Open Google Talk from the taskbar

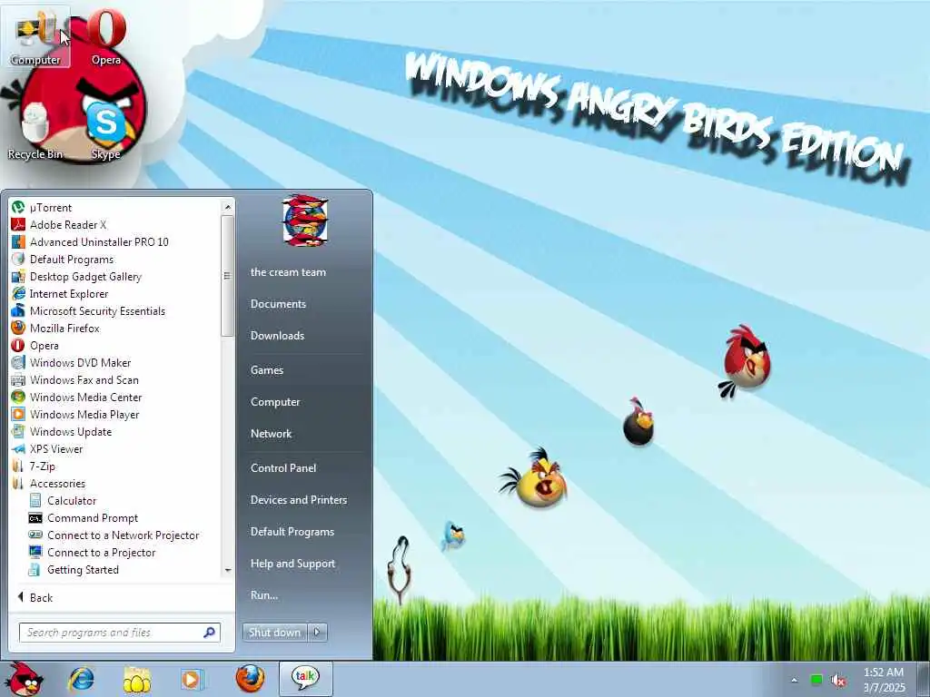pos(305,679)
